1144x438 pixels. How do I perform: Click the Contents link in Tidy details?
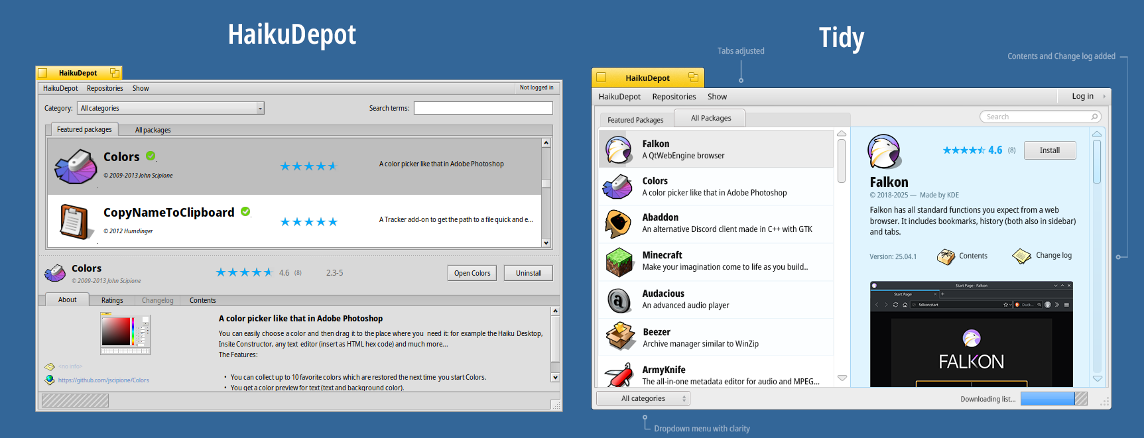point(973,256)
